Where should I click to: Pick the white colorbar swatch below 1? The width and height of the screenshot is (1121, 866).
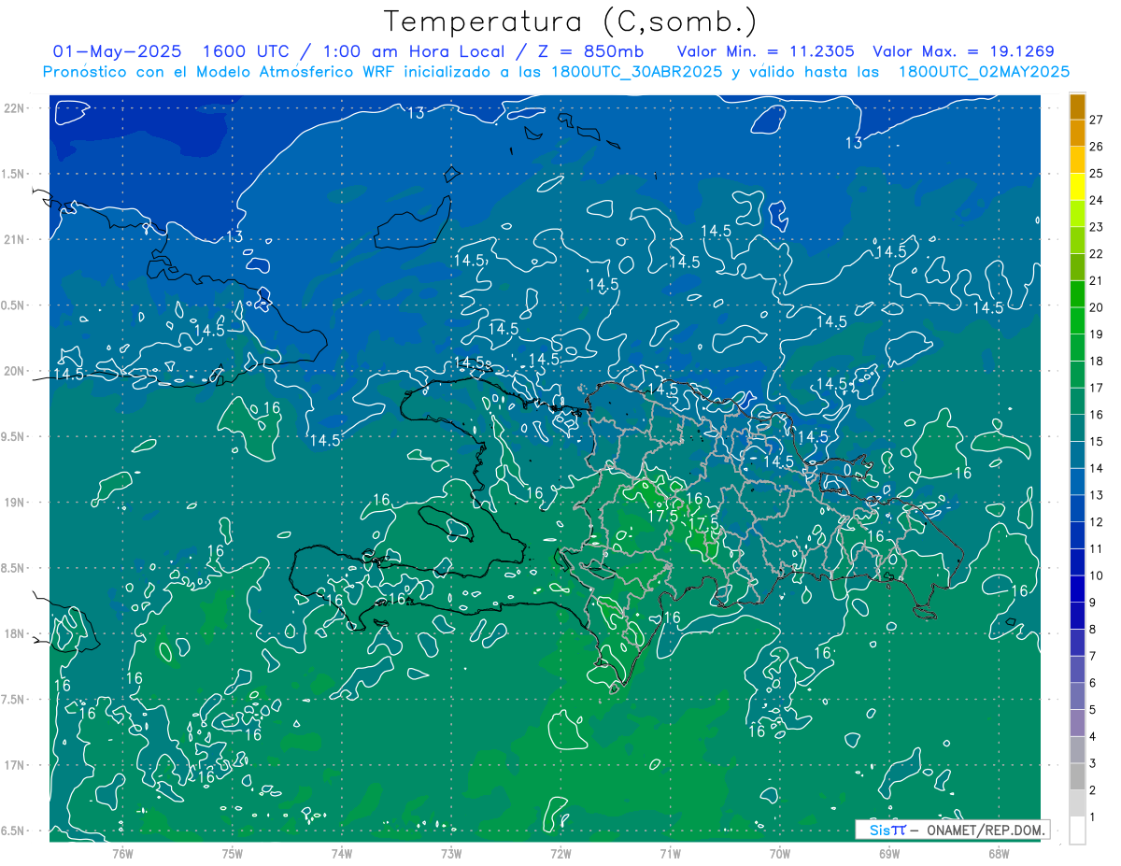[x=1077, y=831]
